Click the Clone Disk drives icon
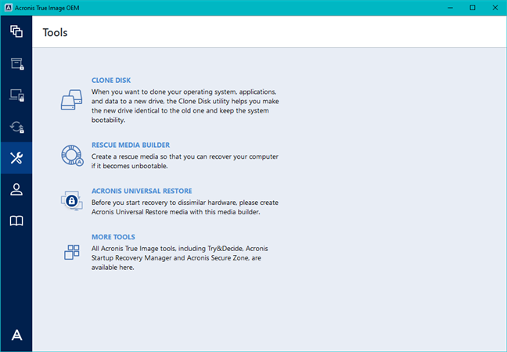The width and height of the screenshot is (507, 352). point(71,100)
